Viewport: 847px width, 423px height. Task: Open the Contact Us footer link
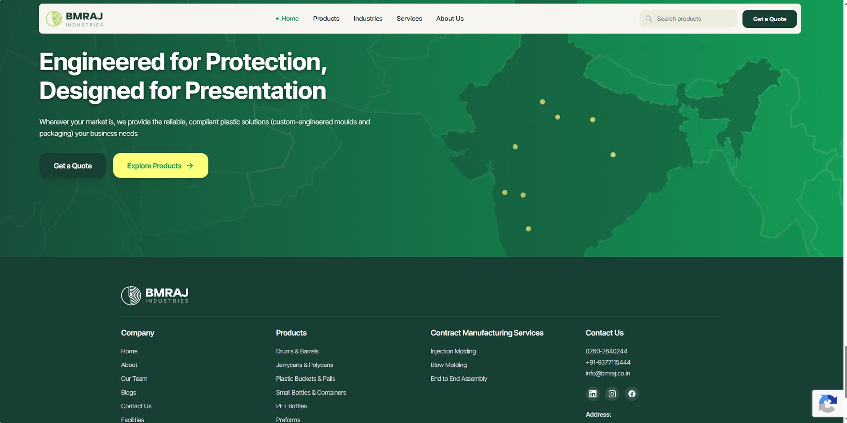[136, 406]
